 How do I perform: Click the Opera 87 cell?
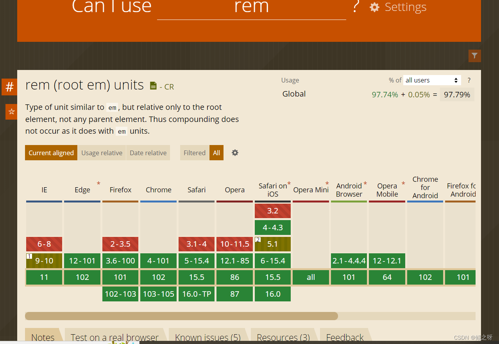(x=235, y=294)
